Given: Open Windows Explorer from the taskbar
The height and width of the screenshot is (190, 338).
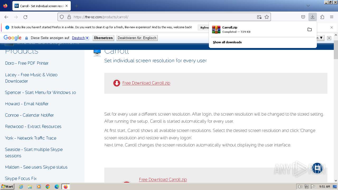Looking at the screenshot, I should click(30, 187).
